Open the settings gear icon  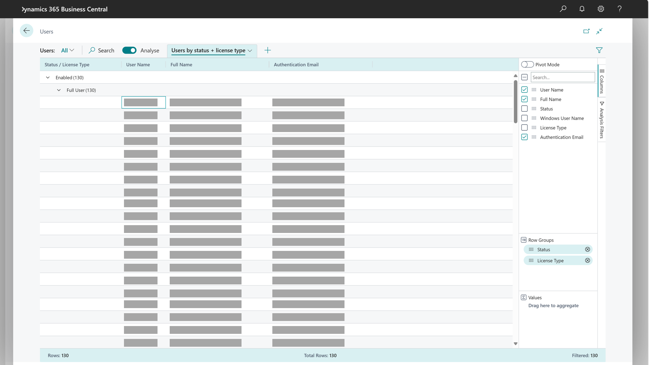pyautogui.click(x=601, y=9)
